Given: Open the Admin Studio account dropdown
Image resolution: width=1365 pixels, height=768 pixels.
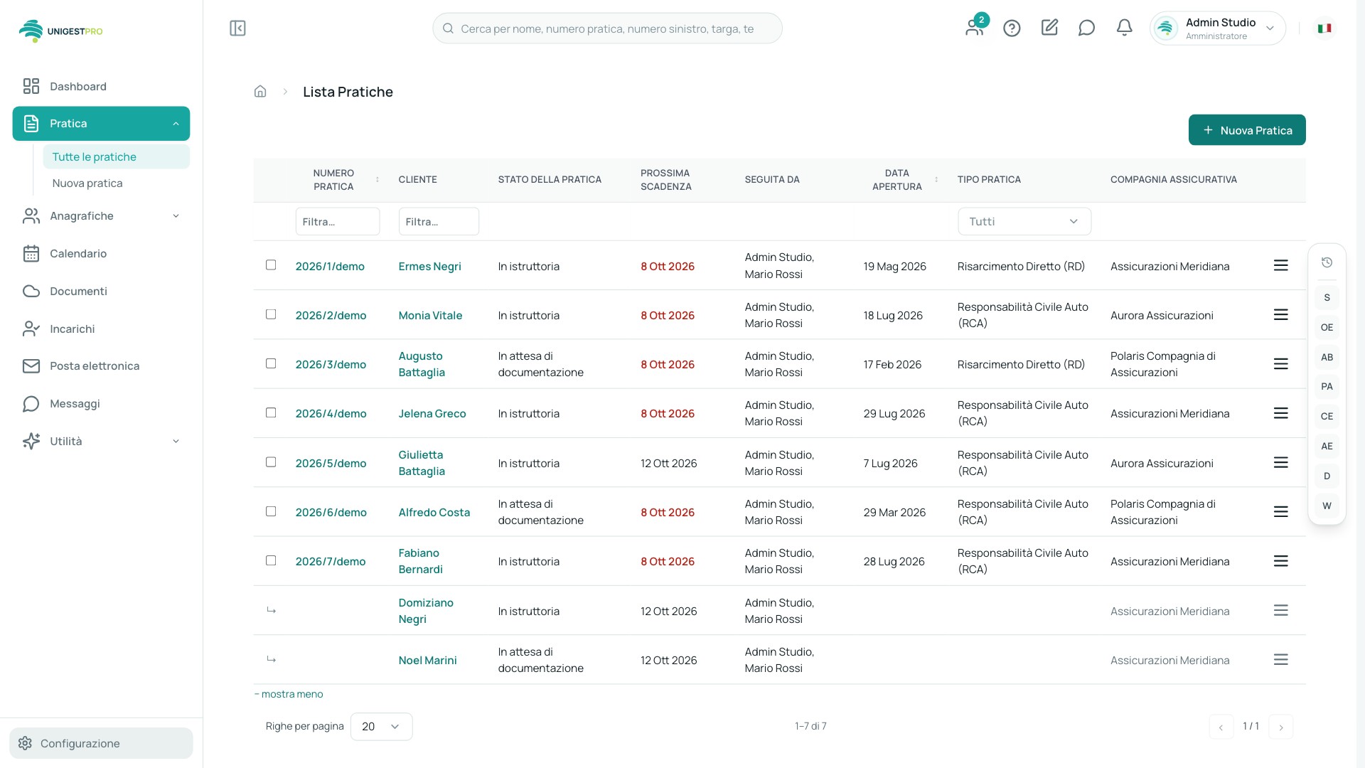Looking at the screenshot, I should (1217, 28).
